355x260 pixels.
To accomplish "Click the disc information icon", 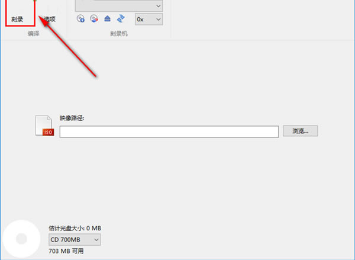I will click(80, 19).
